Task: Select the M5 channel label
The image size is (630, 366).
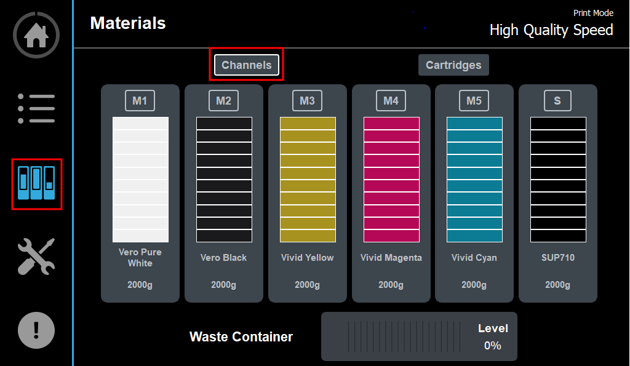Action: [474, 100]
